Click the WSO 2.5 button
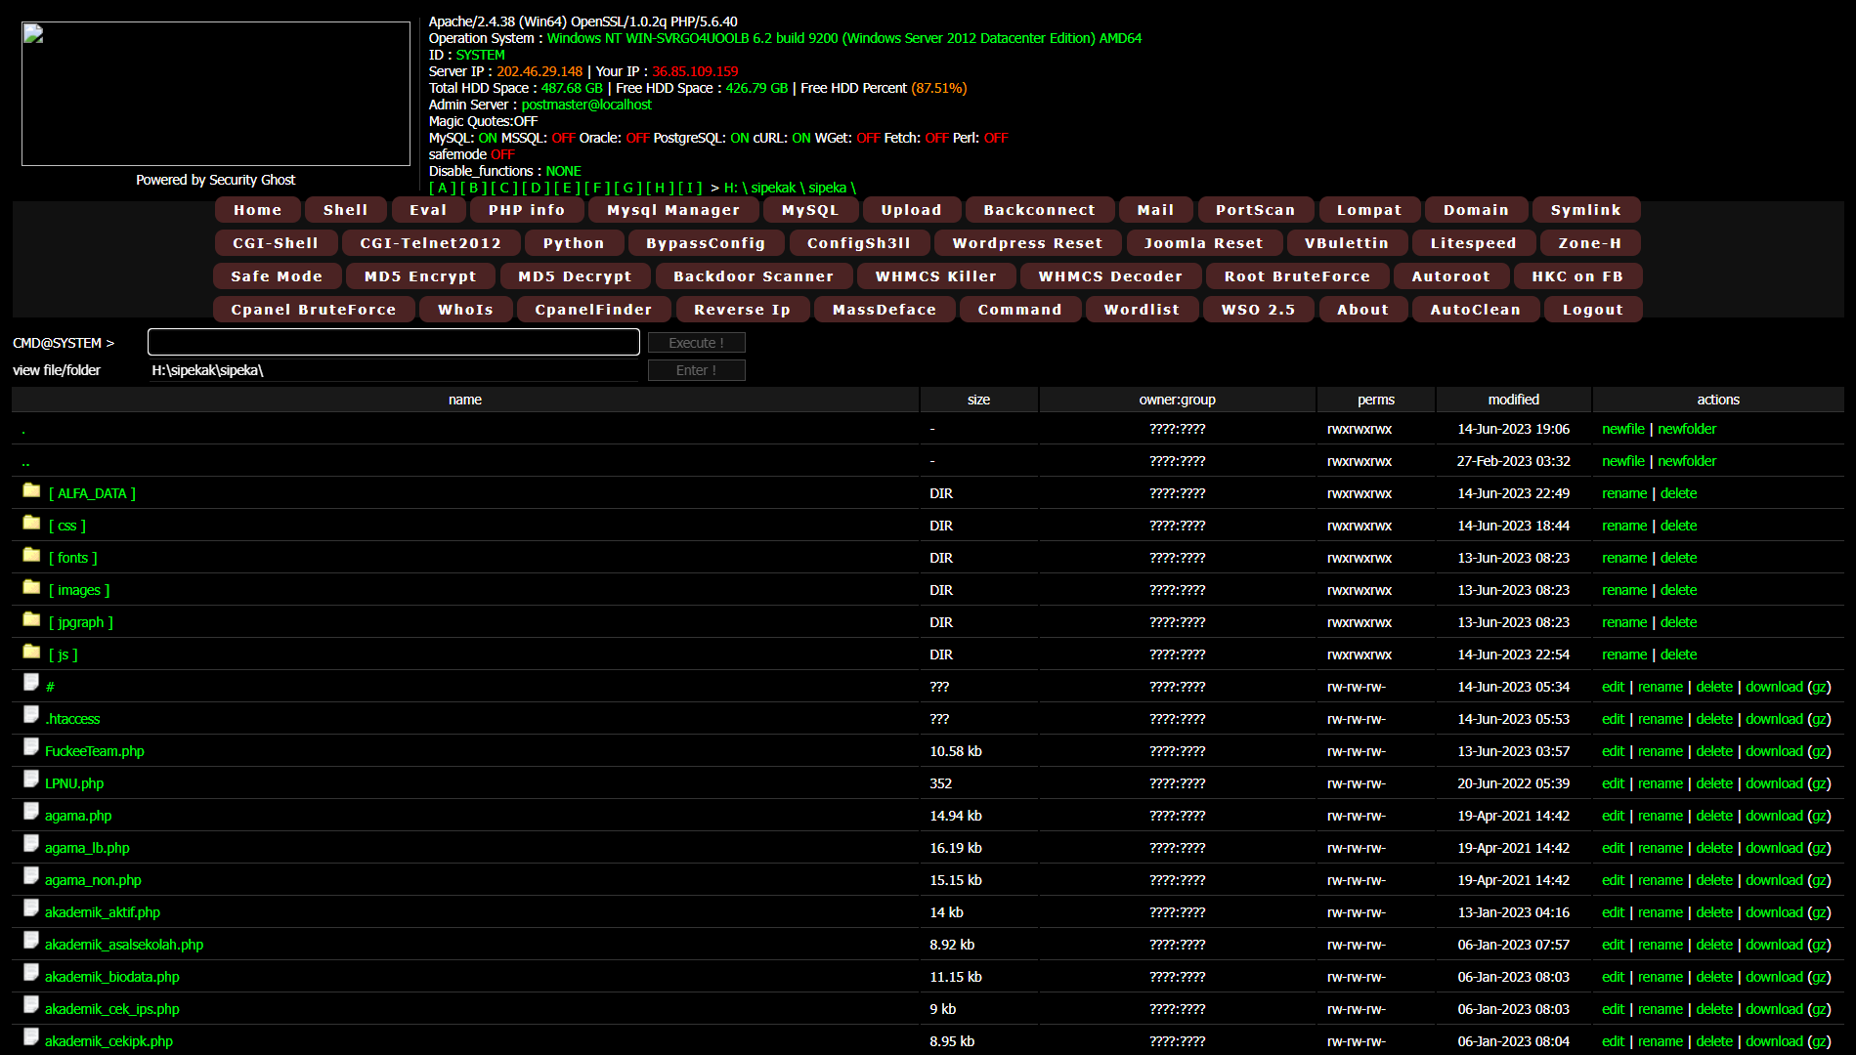Viewport: 1856px width, 1055px height. [1258, 310]
